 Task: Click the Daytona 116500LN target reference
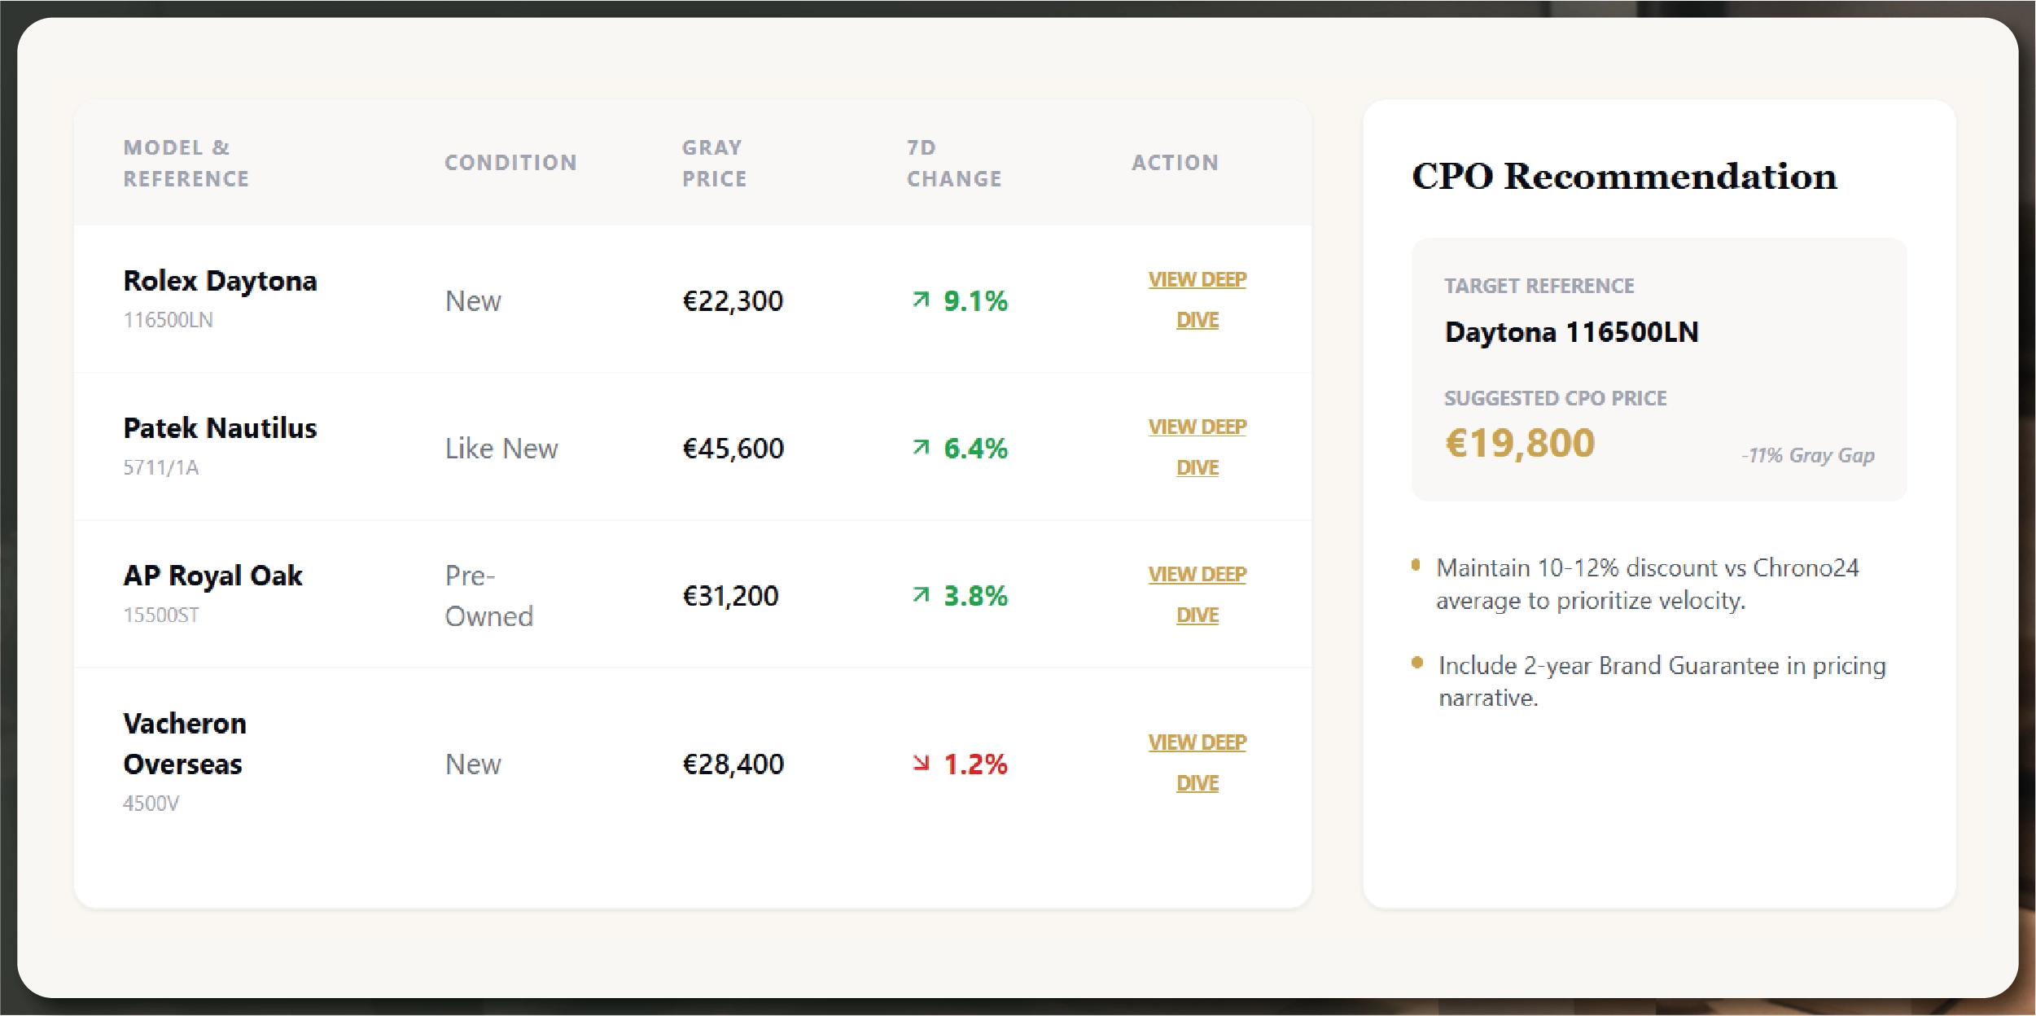click(x=1570, y=331)
